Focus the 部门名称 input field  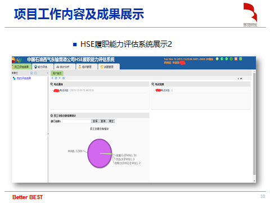(x=76, y=121)
